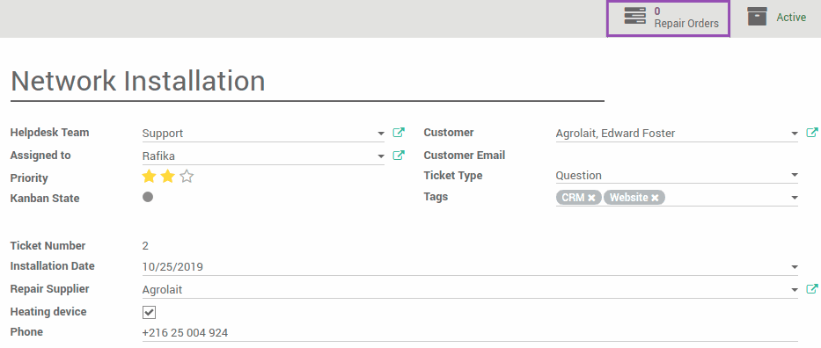The width and height of the screenshot is (821, 348).
Task: Expand the Ticket Type dropdown
Action: [x=795, y=175]
